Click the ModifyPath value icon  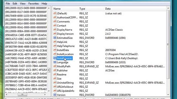click(x=55, y=66)
